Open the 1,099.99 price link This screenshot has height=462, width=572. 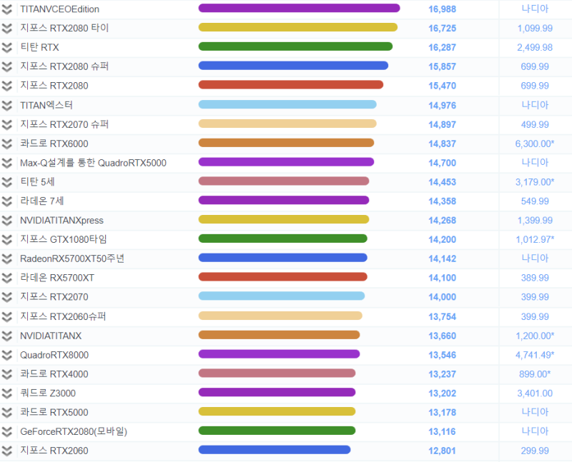pos(535,29)
